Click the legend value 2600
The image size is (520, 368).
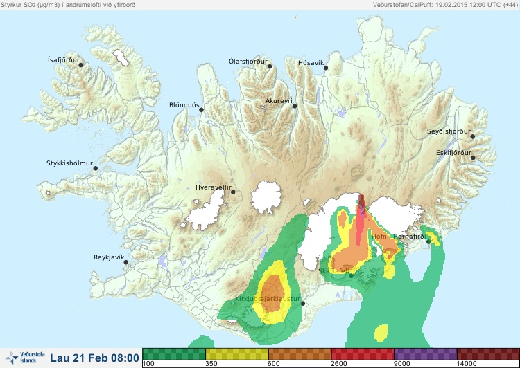tap(339, 364)
